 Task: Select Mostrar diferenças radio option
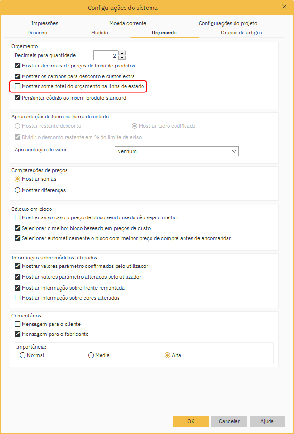18,191
